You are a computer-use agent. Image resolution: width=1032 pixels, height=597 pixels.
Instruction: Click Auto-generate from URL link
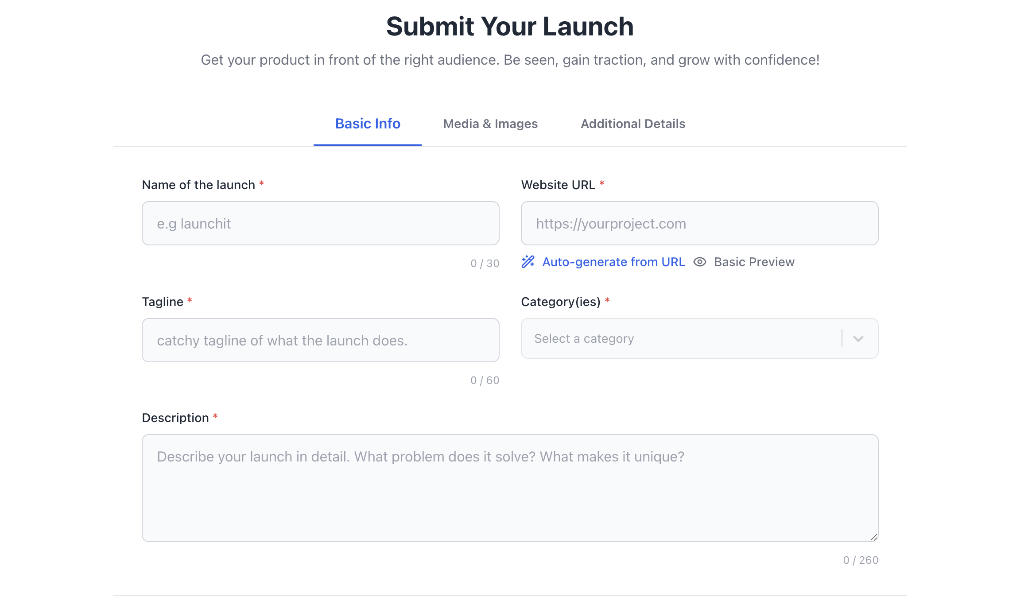click(x=613, y=262)
